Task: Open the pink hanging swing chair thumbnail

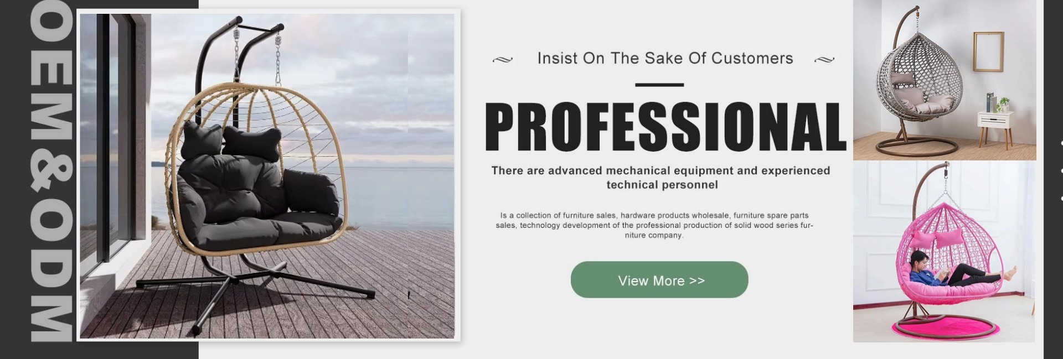Action: point(943,252)
